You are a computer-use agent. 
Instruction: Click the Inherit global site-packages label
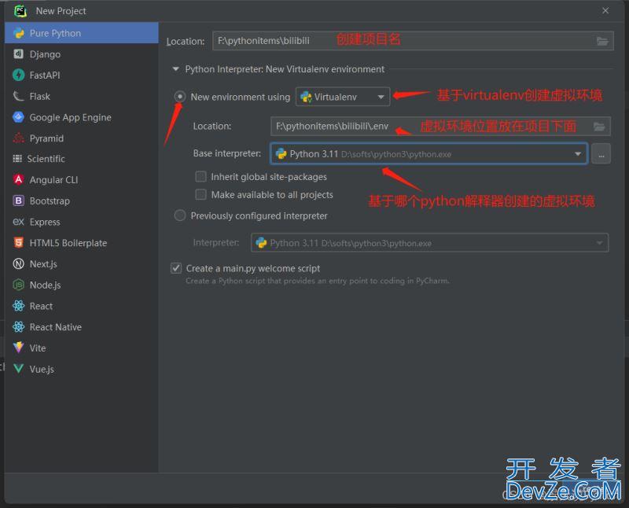coord(269,177)
